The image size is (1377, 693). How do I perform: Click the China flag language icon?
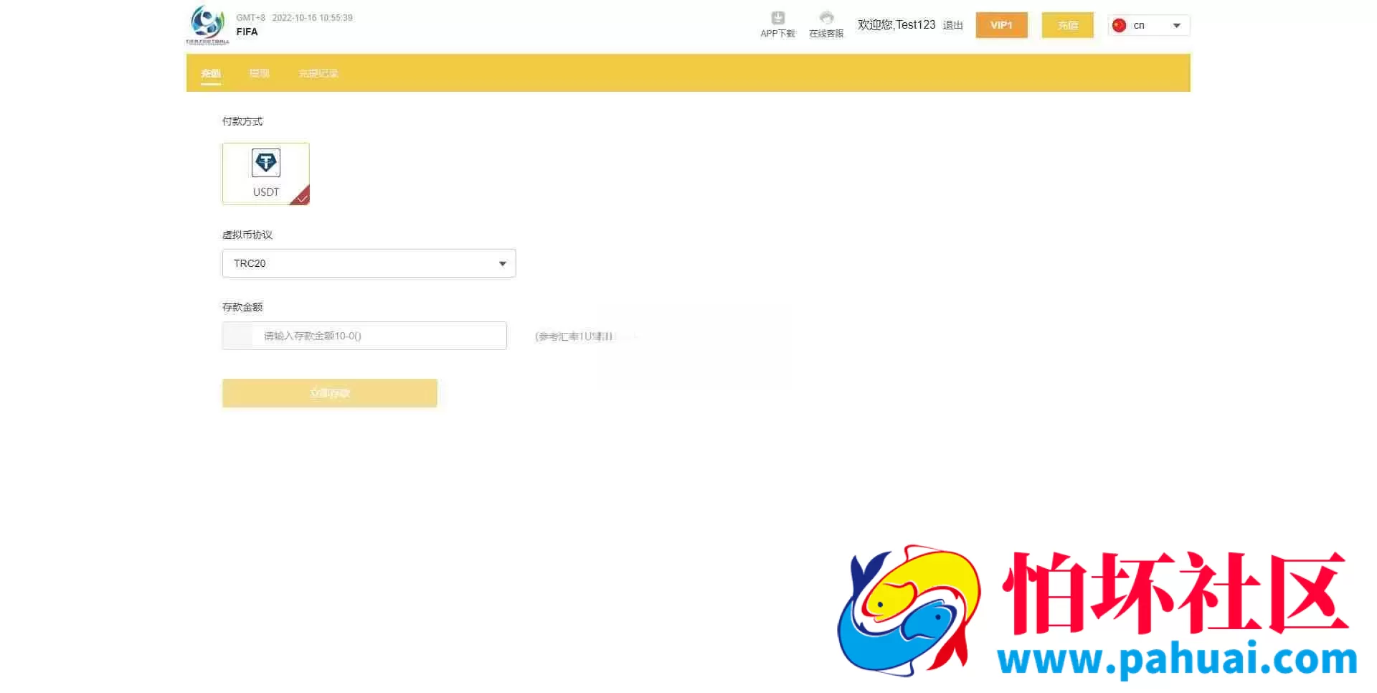[1119, 25]
